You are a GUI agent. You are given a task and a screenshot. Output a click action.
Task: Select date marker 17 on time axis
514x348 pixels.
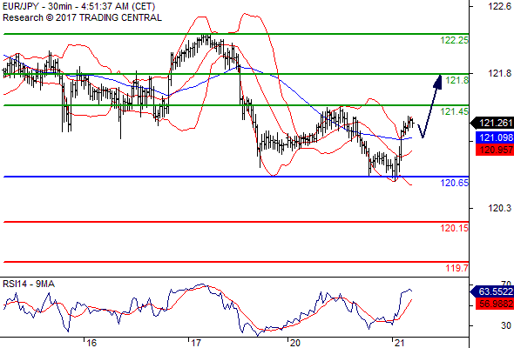[x=195, y=343]
